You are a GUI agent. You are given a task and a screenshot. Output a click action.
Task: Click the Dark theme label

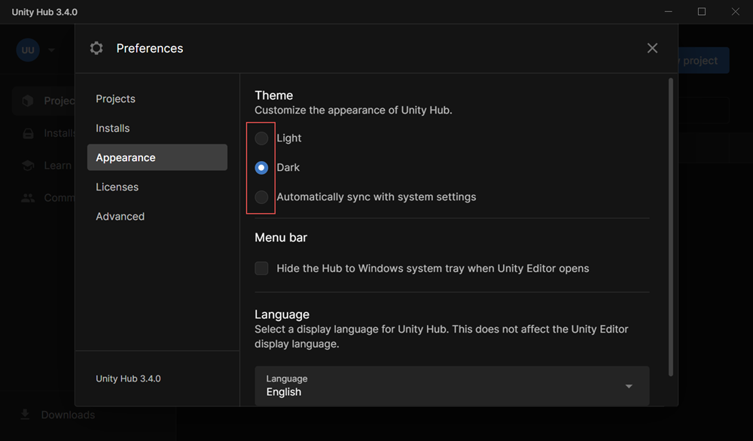(x=288, y=168)
